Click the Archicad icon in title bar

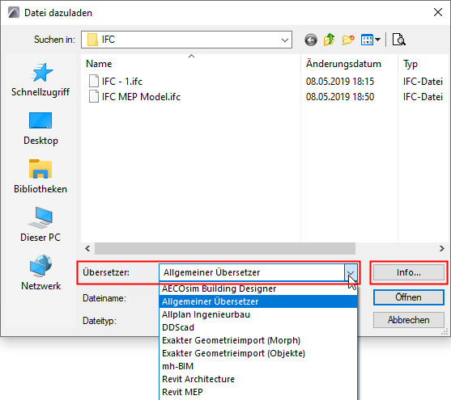(13, 13)
